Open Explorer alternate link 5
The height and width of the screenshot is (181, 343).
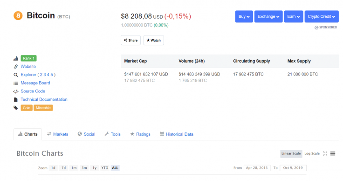52,75
